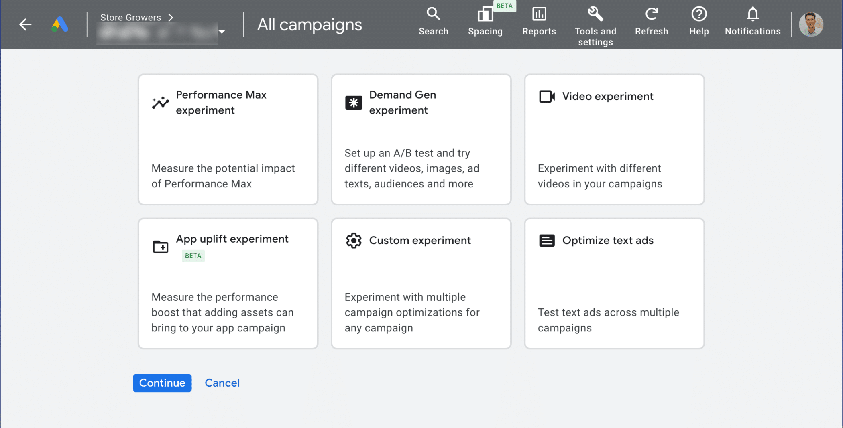Open Tools and settings
Image resolution: width=843 pixels, height=428 pixels.
point(595,26)
